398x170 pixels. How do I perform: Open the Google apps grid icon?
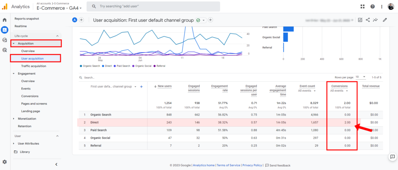click(363, 7)
